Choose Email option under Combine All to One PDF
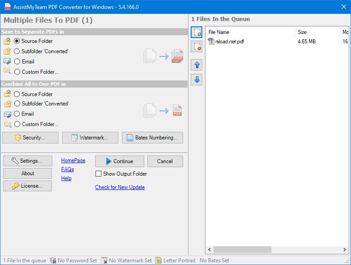 [x=17, y=114]
